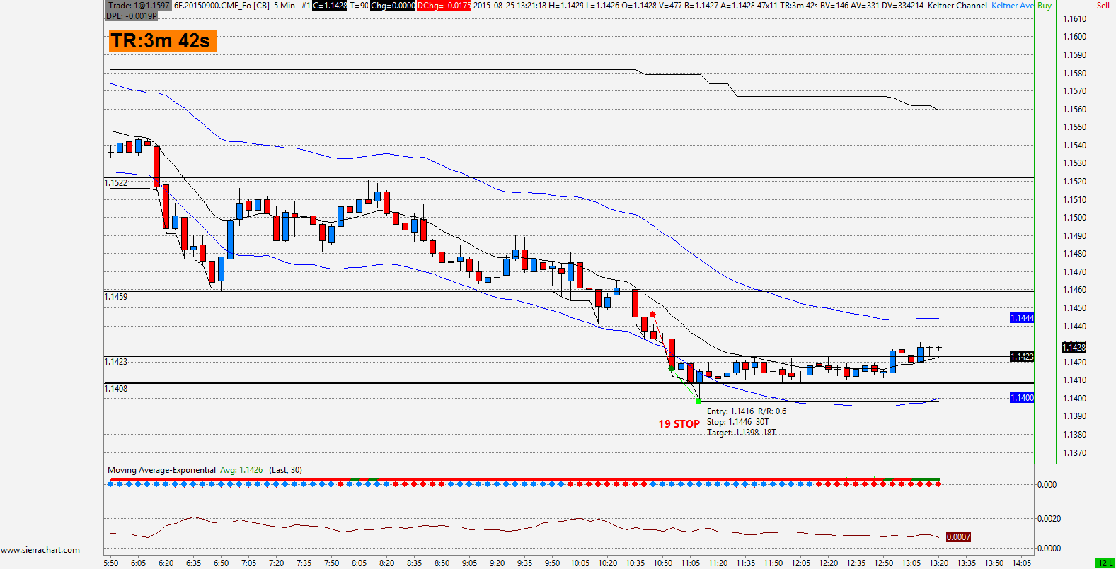Click the Chg=0.0000 change box
This screenshot has height=569, width=1116.
(392, 6)
